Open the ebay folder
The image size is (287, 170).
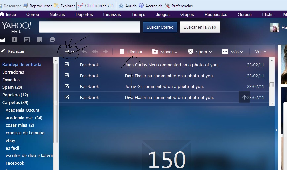(10, 141)
